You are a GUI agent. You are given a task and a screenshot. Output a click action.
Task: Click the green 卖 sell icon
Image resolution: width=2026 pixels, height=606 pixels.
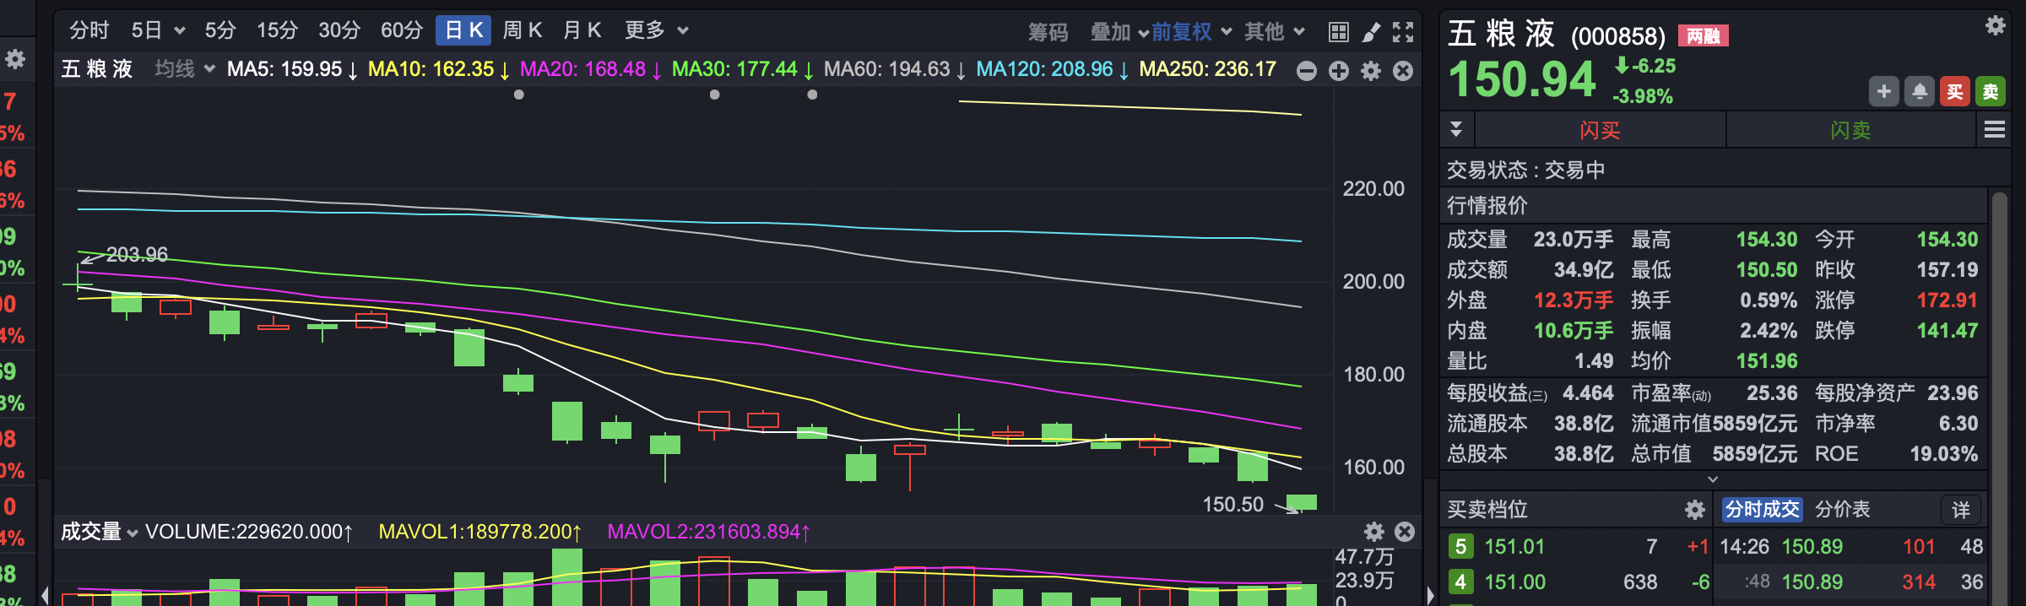coord(1991,91)
